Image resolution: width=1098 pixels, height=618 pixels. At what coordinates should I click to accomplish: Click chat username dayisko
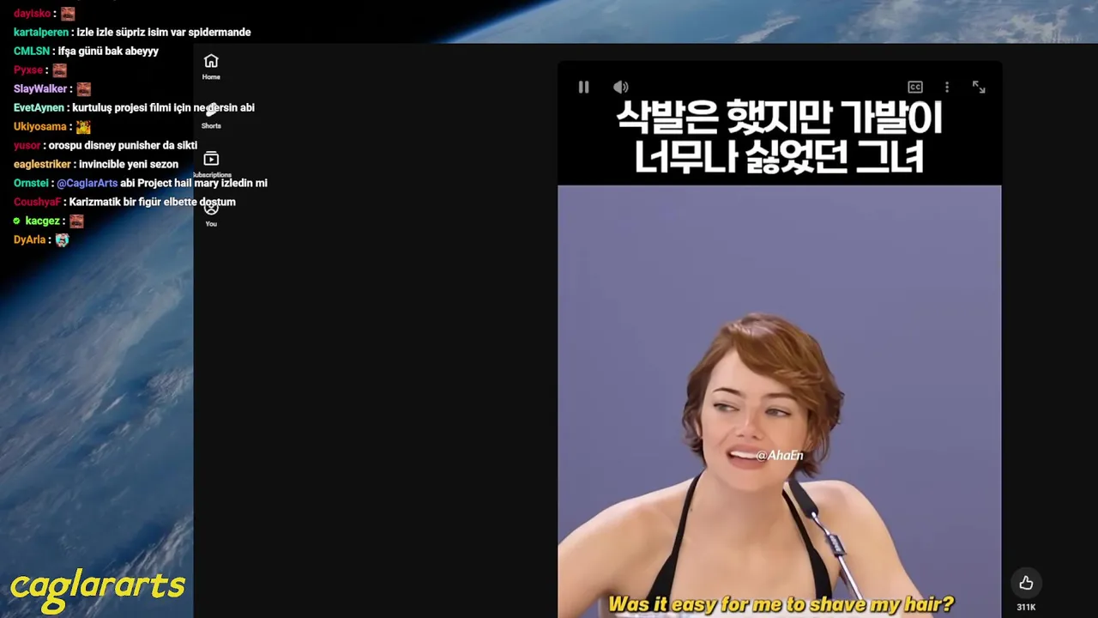pos(32,13)
